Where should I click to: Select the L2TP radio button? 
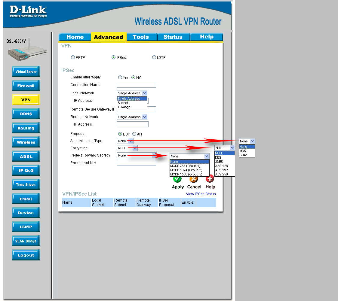[154, 57]
